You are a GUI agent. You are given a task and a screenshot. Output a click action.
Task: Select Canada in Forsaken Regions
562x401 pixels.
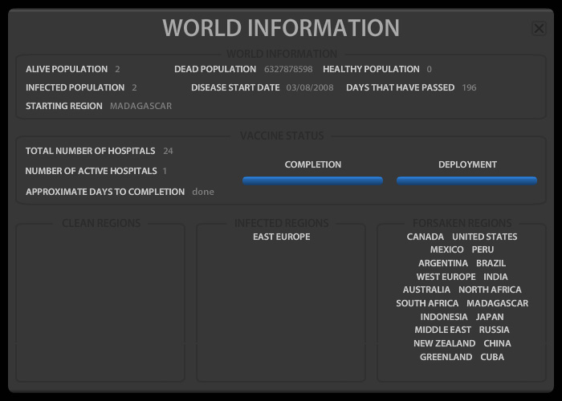(425, 237)
